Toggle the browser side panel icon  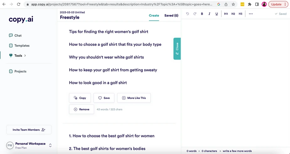click(257, 4)
